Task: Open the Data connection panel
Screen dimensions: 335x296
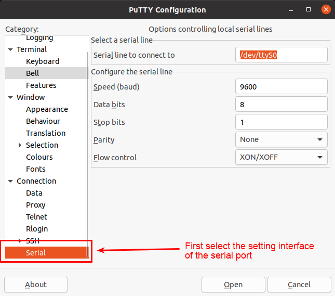Action: point(34,194)
